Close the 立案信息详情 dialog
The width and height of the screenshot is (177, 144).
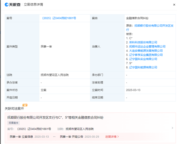coord(174,5)
